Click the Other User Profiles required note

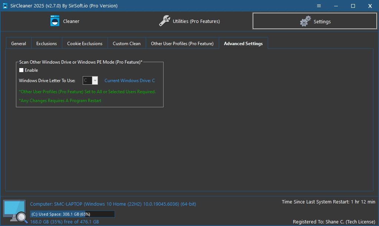(x=87, y=92)
